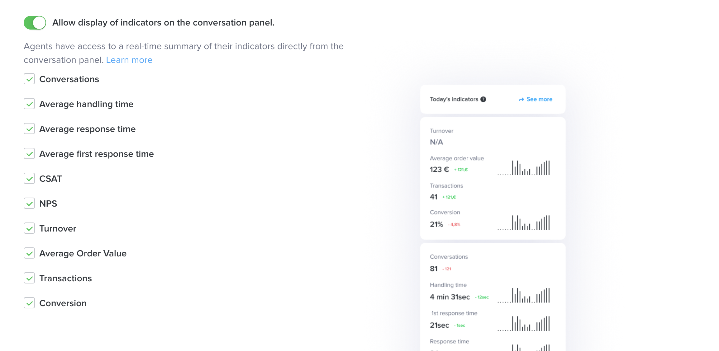The image size is (719, 351).
Task: Uncheck the Turnover checkbox
Action: point(29,228)
